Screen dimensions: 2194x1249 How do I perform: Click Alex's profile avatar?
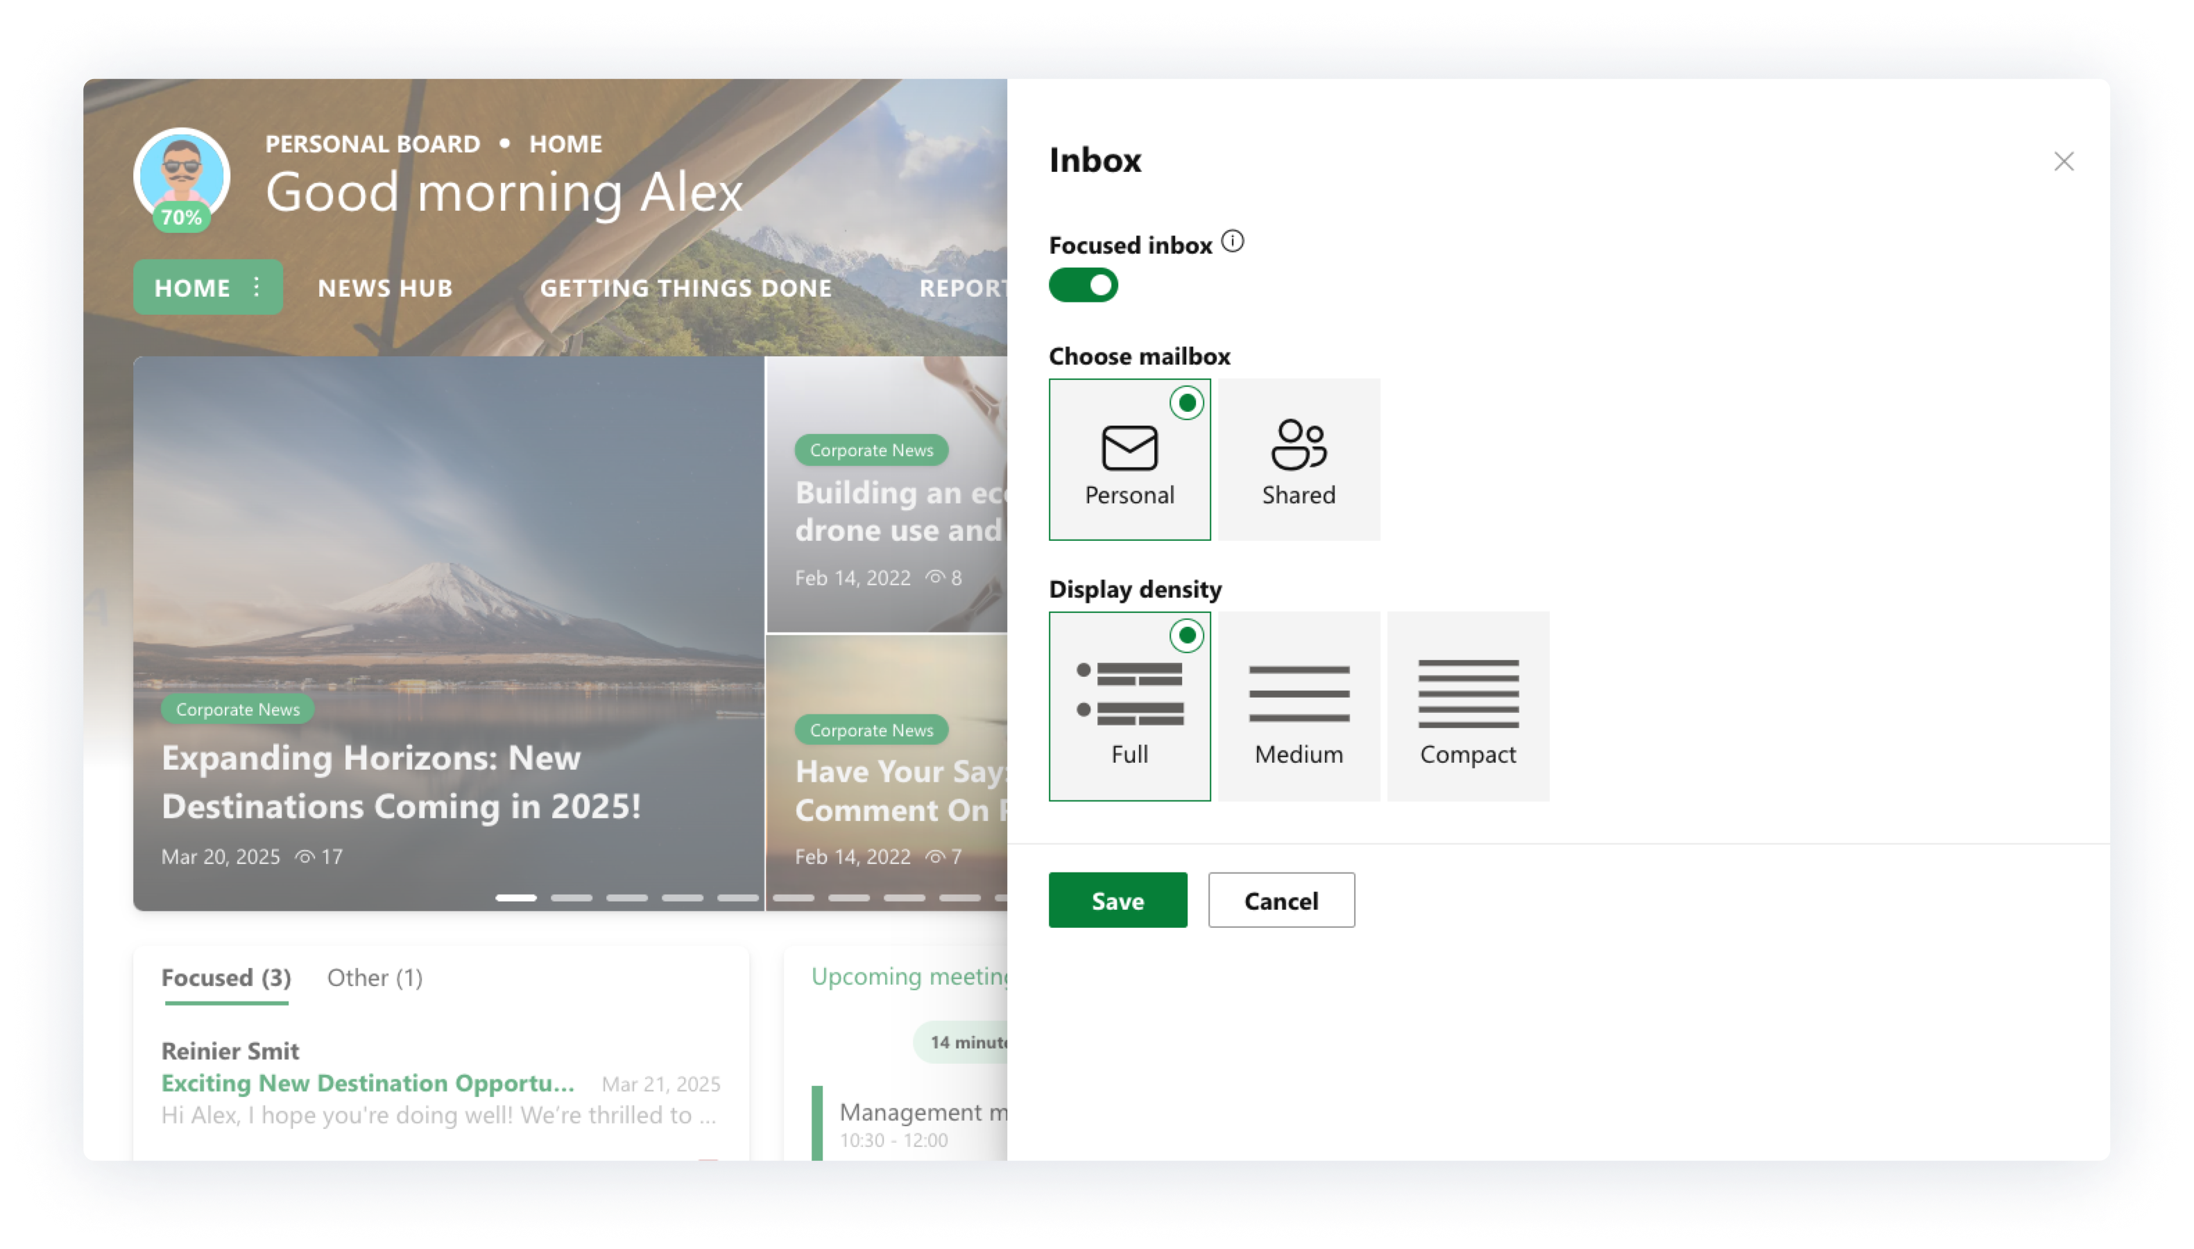181,176
